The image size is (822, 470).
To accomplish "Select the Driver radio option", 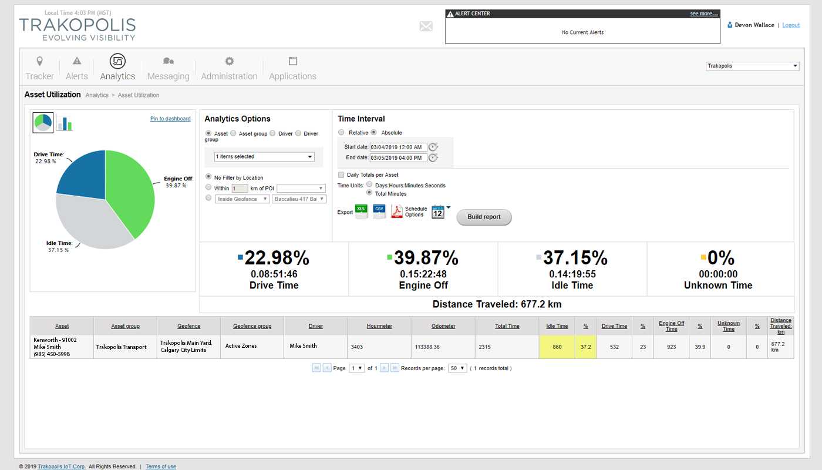I will 272,133.
